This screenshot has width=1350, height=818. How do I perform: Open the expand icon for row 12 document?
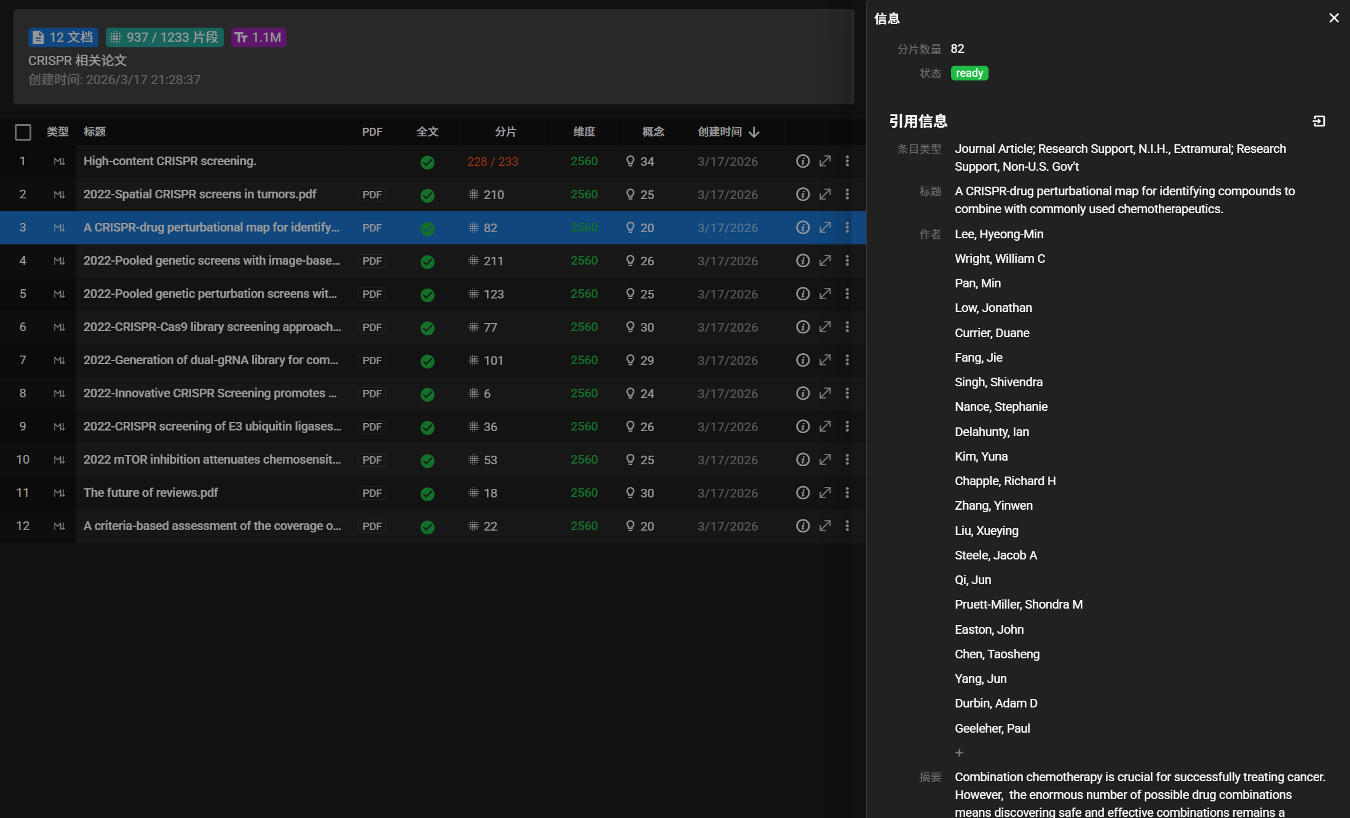tap(825, 526)
